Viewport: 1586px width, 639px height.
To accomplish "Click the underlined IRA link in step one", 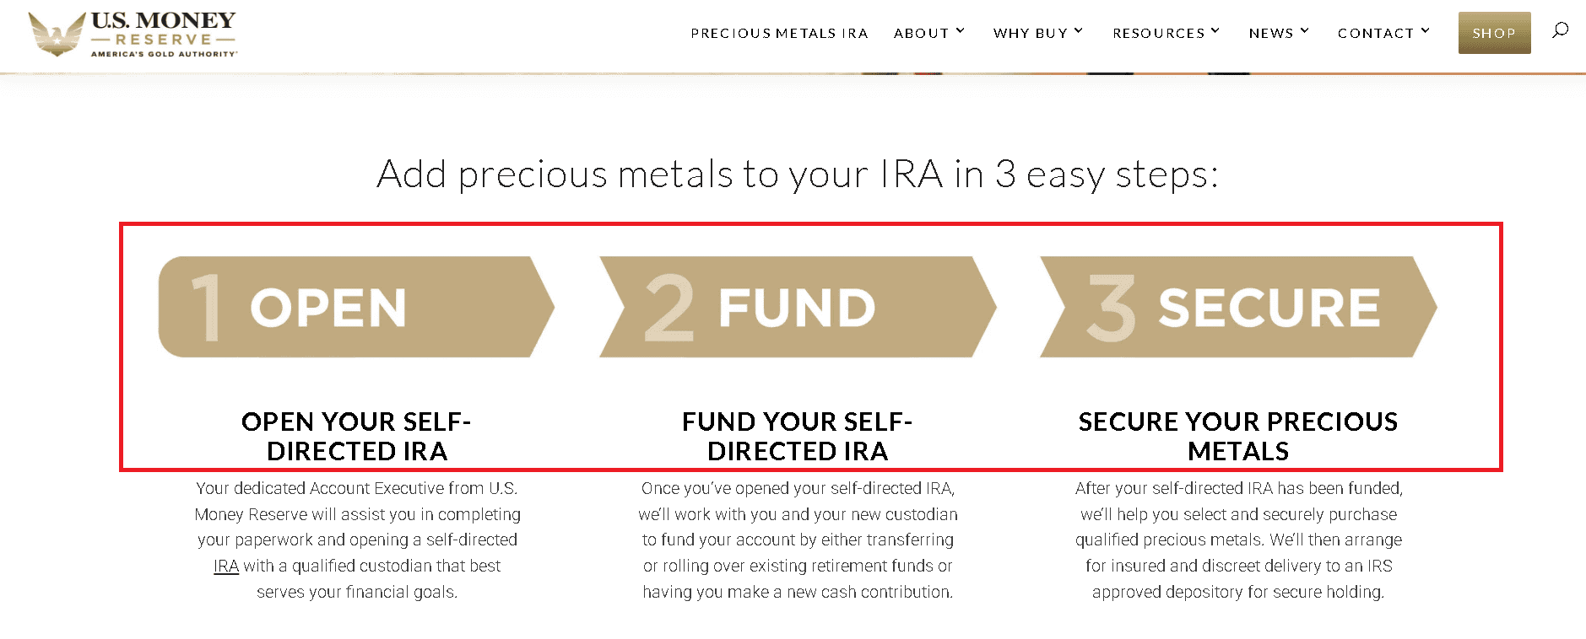I will coord(225,566).
